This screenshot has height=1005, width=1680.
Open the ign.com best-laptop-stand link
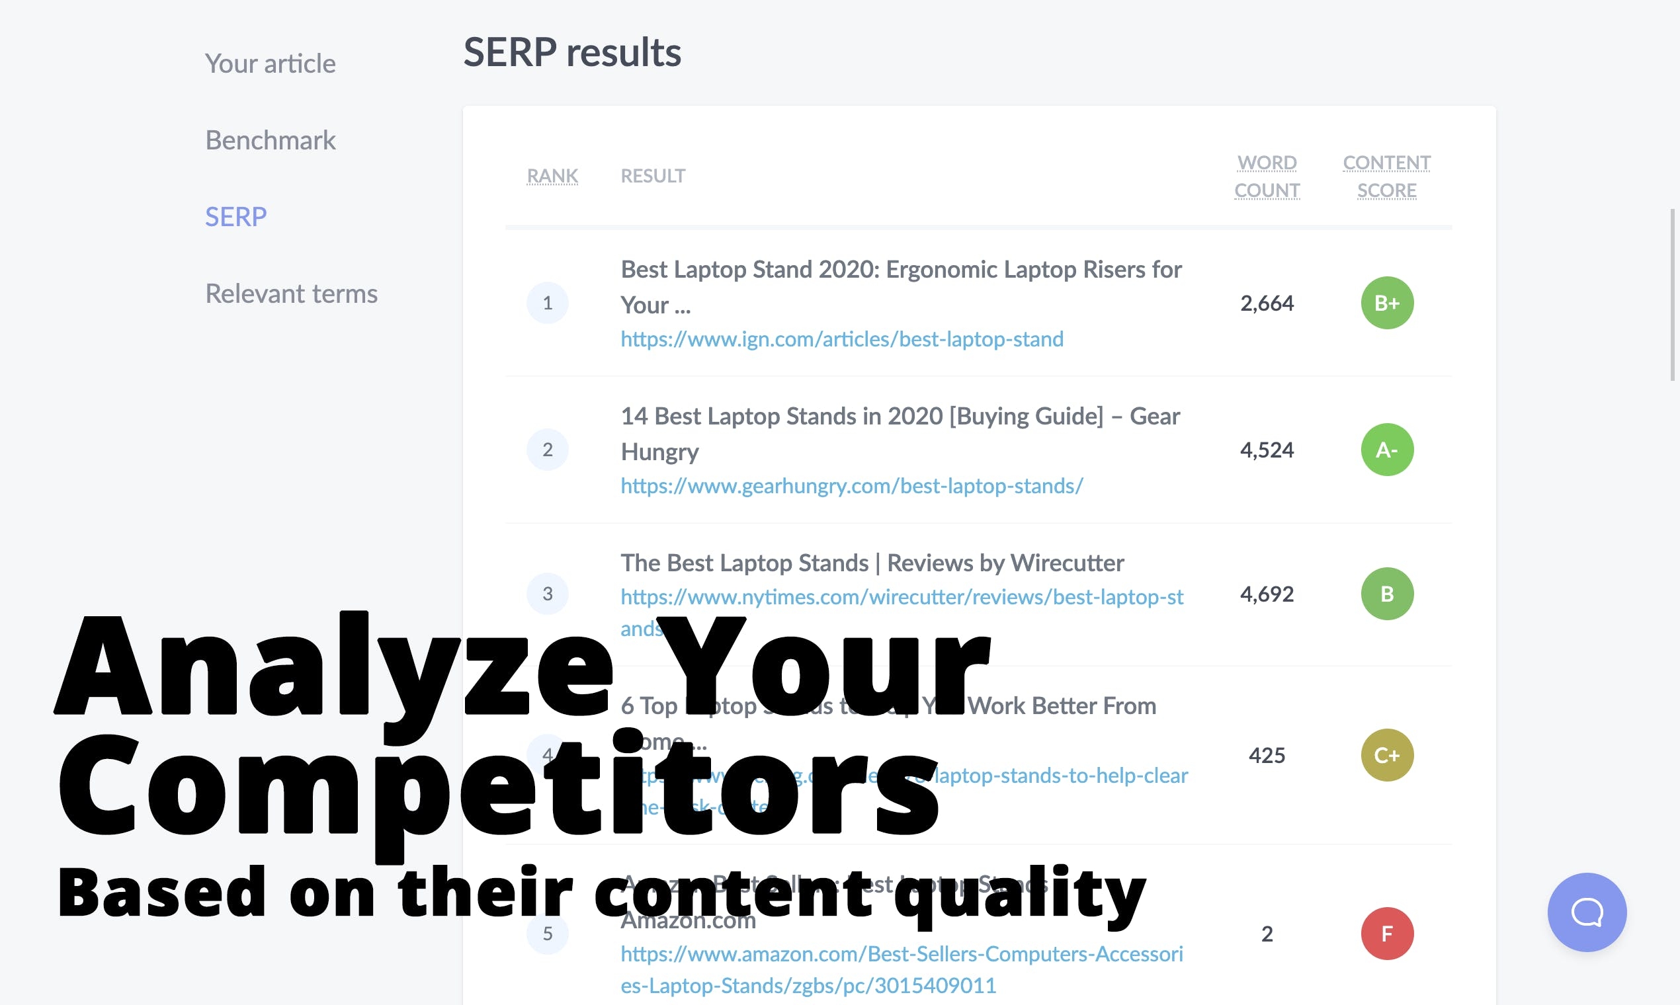click(842, 339)
